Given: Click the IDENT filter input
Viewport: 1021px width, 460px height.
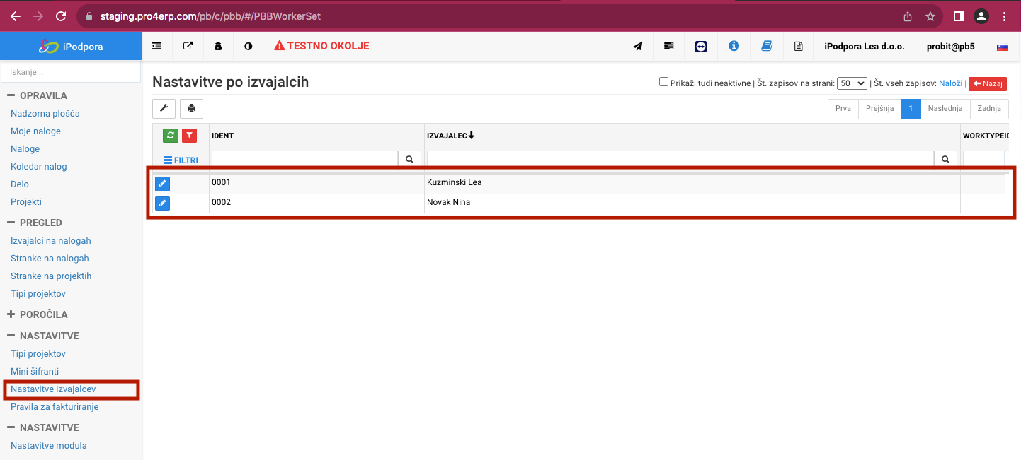Looking at the screenshot, I should tap(305, 160).
